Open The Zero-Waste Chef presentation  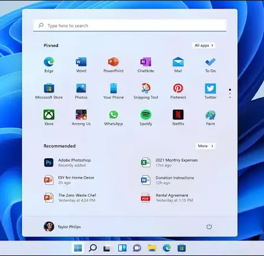point(70,198)
